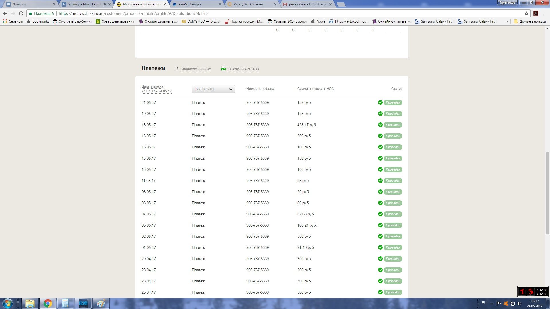Open Chrome three-dot menu

click(545, 13)
